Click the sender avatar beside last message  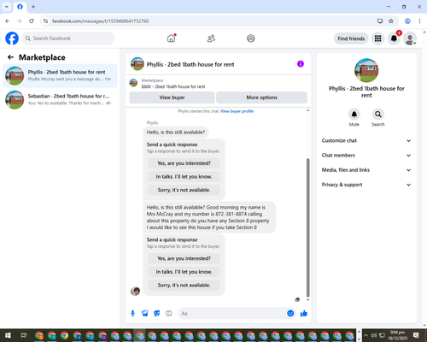tap(135, 291)
